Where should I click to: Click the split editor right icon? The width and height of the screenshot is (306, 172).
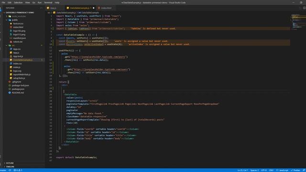point(304,8)
